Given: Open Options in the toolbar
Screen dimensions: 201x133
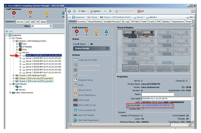Looking at the screenshot, I should (x=95, y=11).
